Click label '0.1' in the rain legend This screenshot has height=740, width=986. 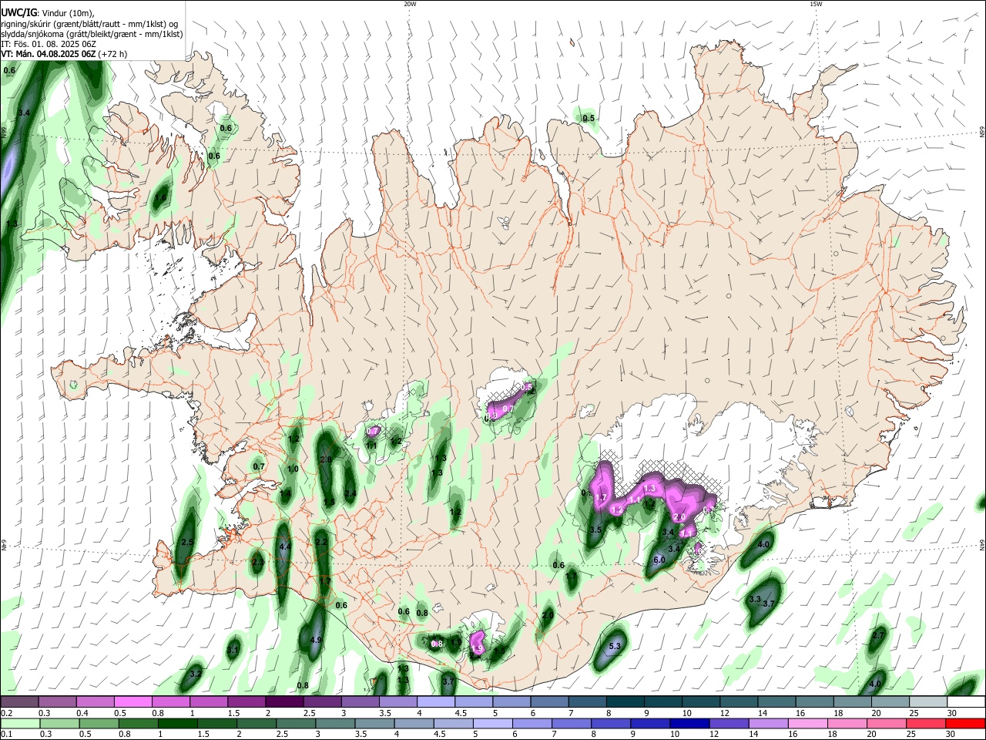pos(6,735)
